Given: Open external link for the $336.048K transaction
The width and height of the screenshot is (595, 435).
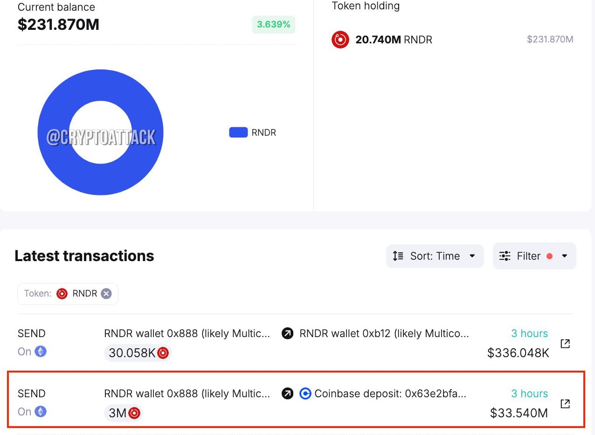Looking at the screenshot, I should coord(565,344).
